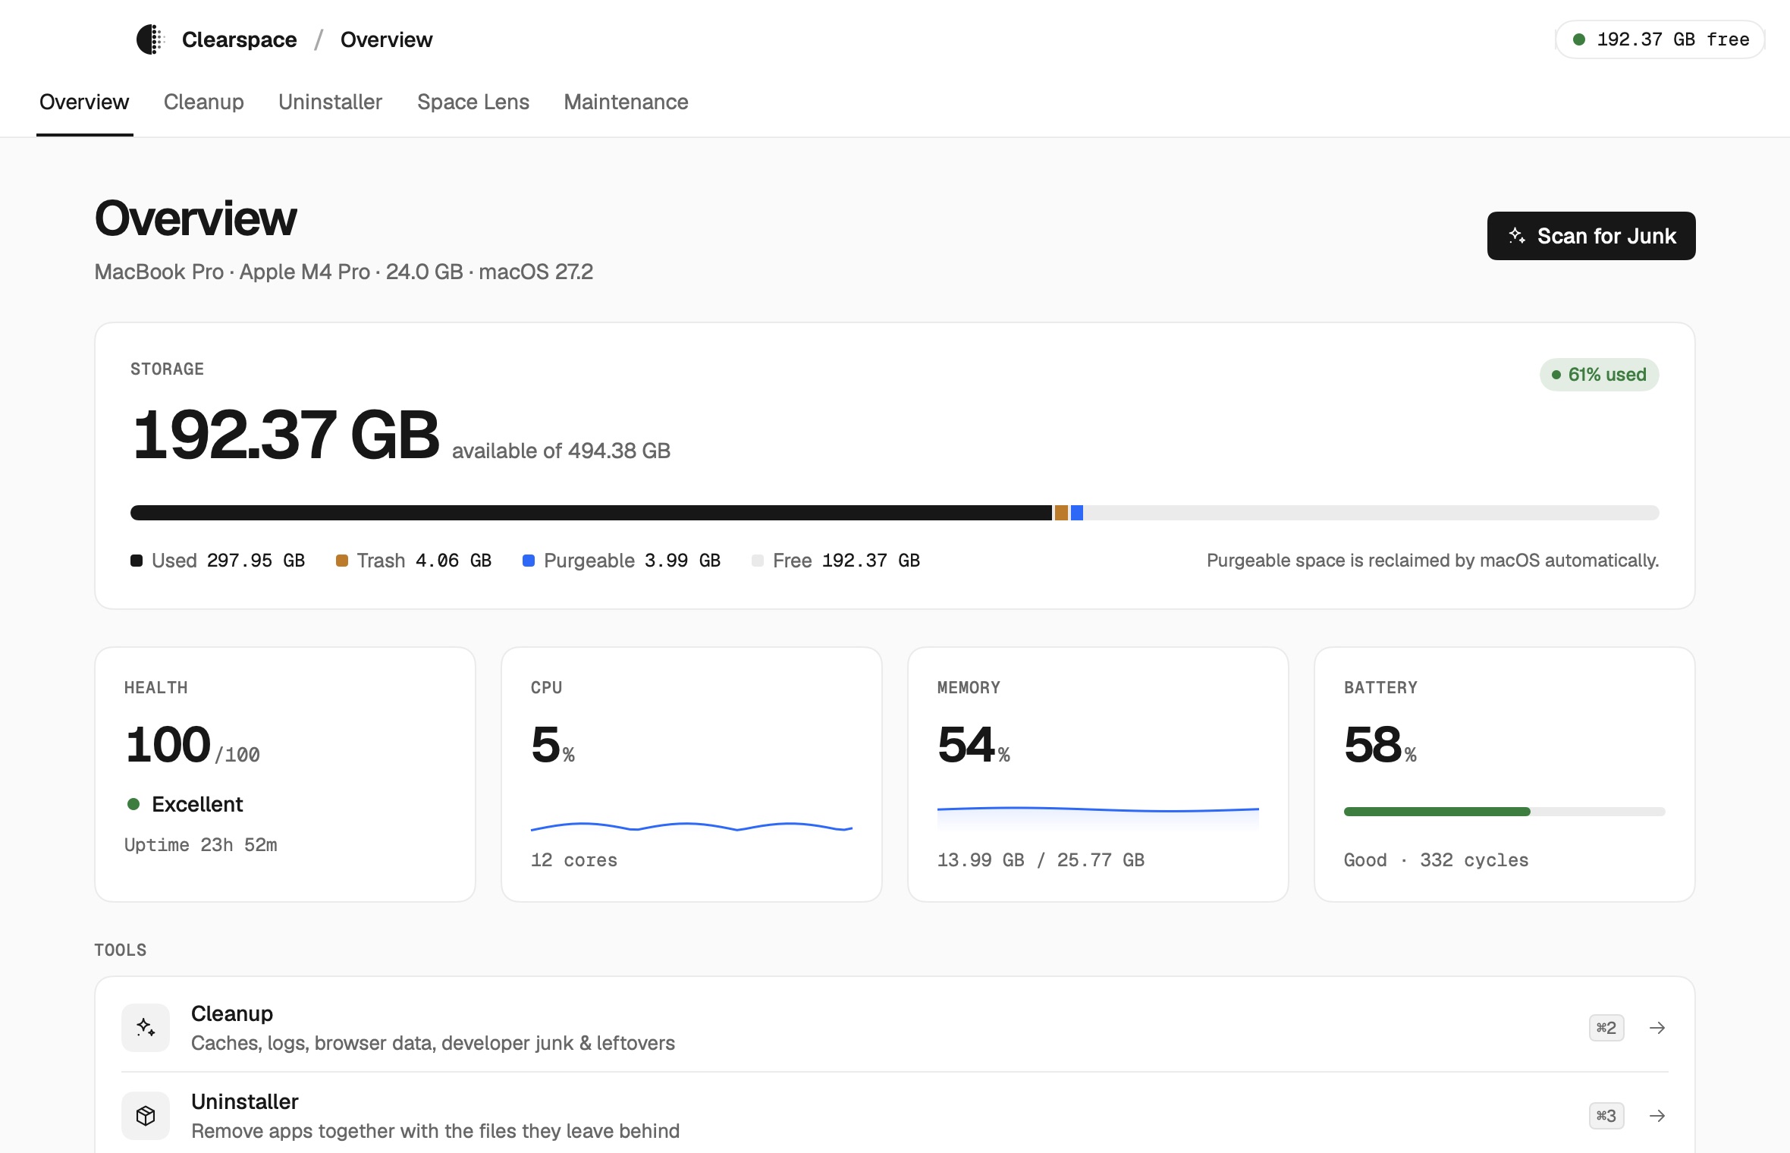Click the Clearspace breadcrumb name

pos(239,39)
